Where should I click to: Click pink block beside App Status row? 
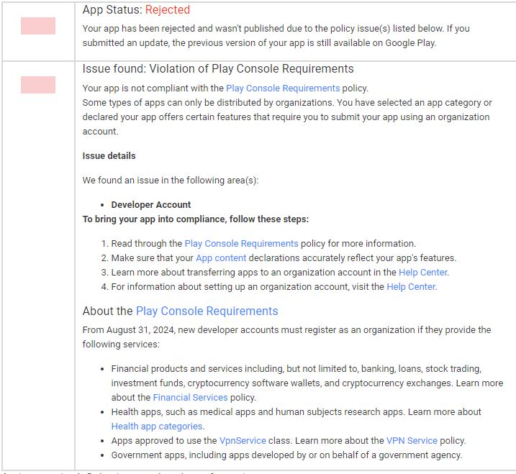coord(38,26)
